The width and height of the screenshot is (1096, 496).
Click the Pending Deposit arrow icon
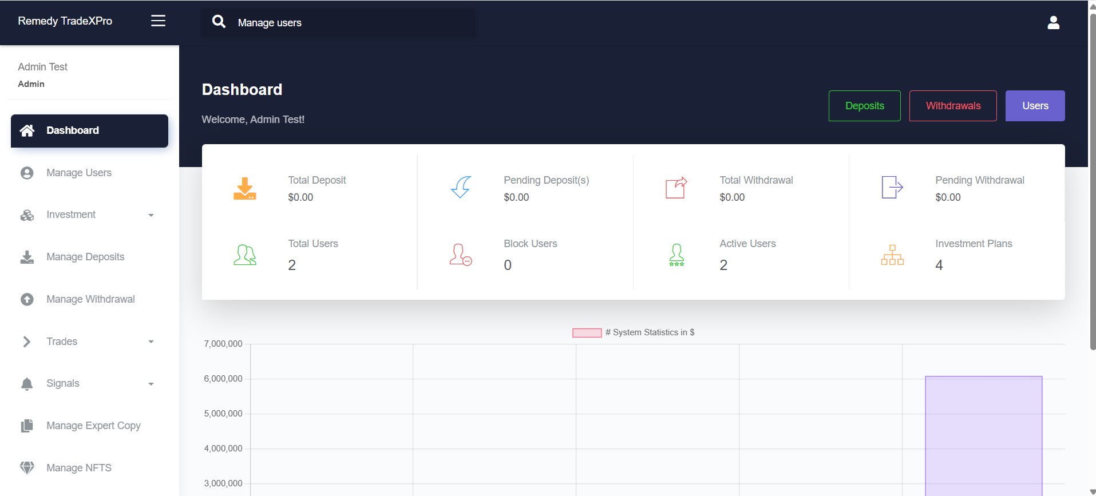click(x=461, y=187)
